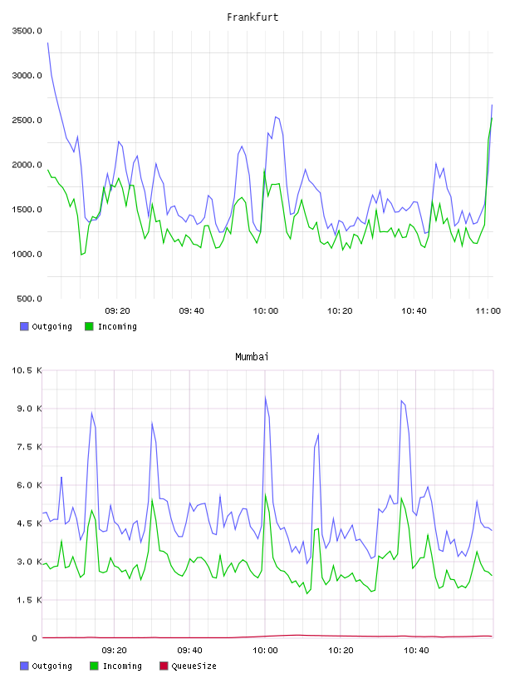Click the 10:20 time label on Mumbai chart
Viewport: 505px width, 679px height.
click(x=341, y=651)
